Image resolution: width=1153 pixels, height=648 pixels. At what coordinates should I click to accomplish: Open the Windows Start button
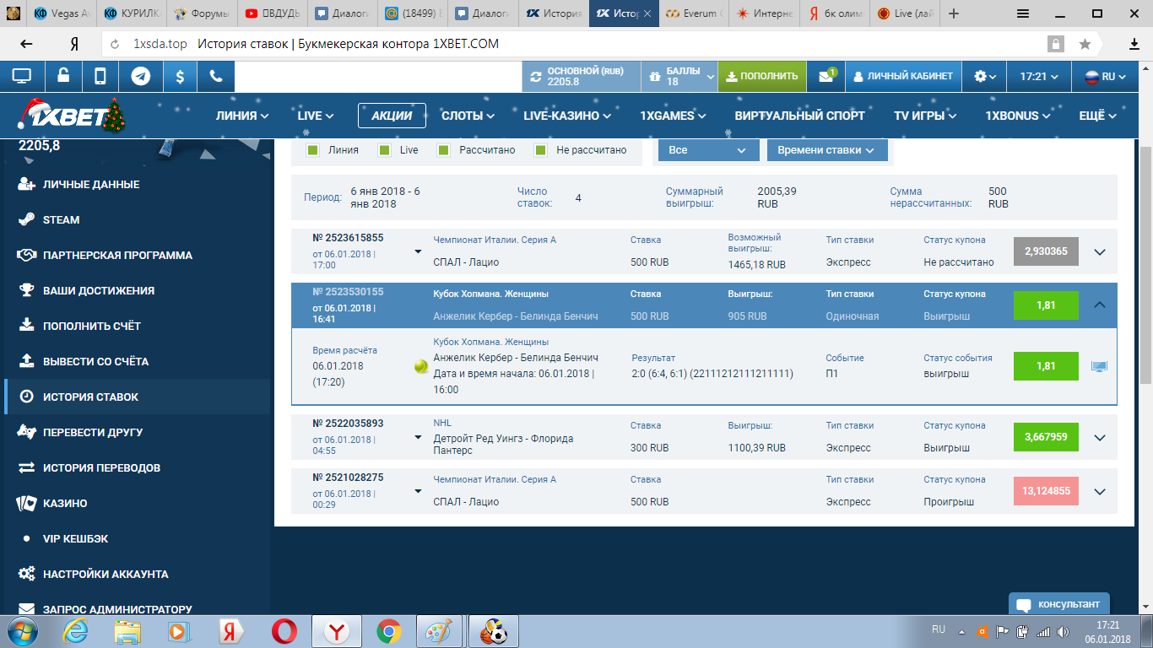[x=22, y=631]
